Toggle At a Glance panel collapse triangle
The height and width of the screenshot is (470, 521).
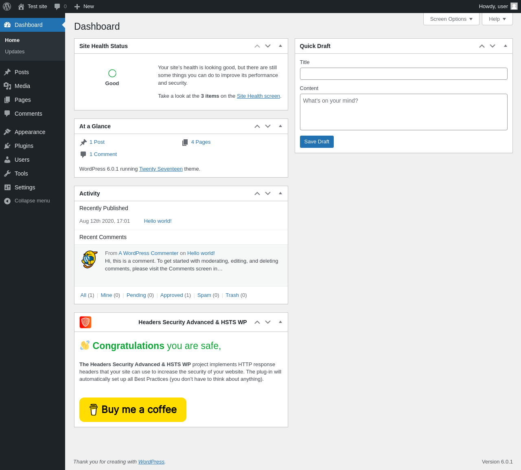coord(280,126)
